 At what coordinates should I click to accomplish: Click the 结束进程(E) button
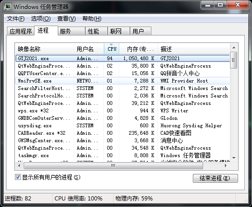tap(215, 178)
